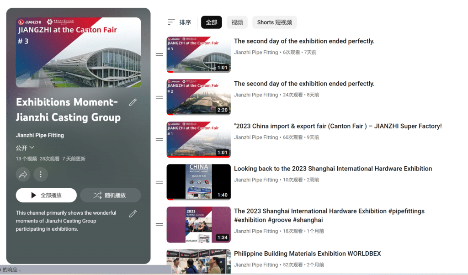Play all videos with 全部播放 button

coord(46,195)
